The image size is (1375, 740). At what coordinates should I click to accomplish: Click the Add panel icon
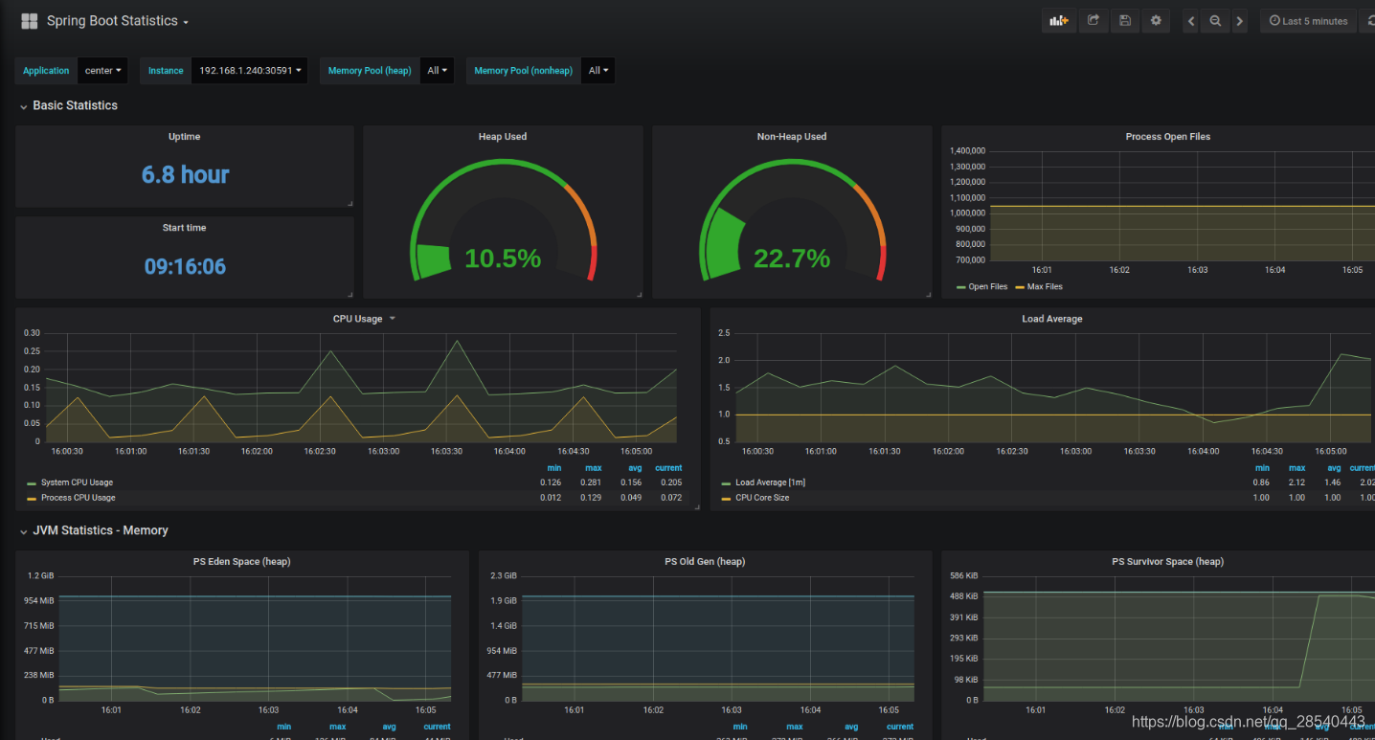coord(1059,21)
